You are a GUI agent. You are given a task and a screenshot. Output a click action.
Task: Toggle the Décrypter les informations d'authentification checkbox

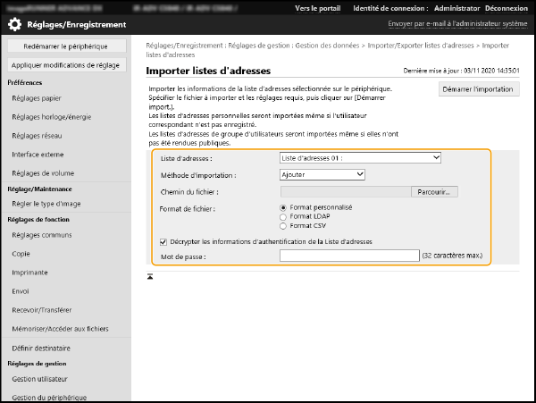point(163,241)
